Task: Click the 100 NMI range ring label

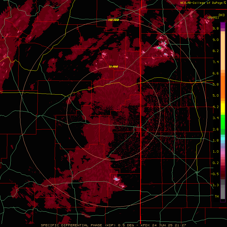Action: tap(113, 20)
